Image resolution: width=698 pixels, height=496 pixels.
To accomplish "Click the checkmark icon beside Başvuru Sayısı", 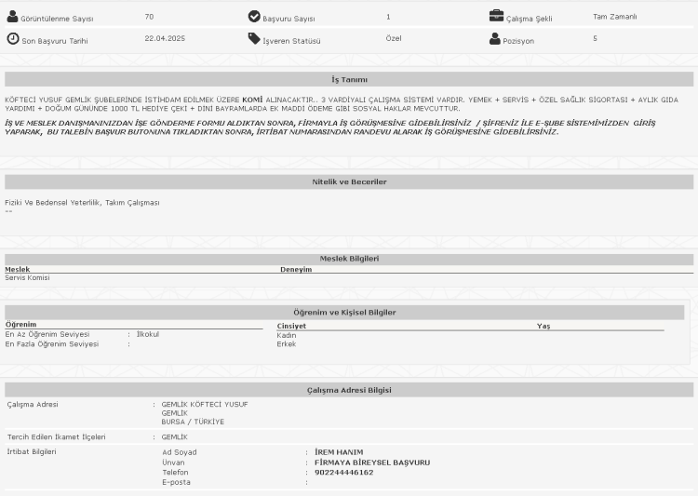I will (x=254, y=17).
